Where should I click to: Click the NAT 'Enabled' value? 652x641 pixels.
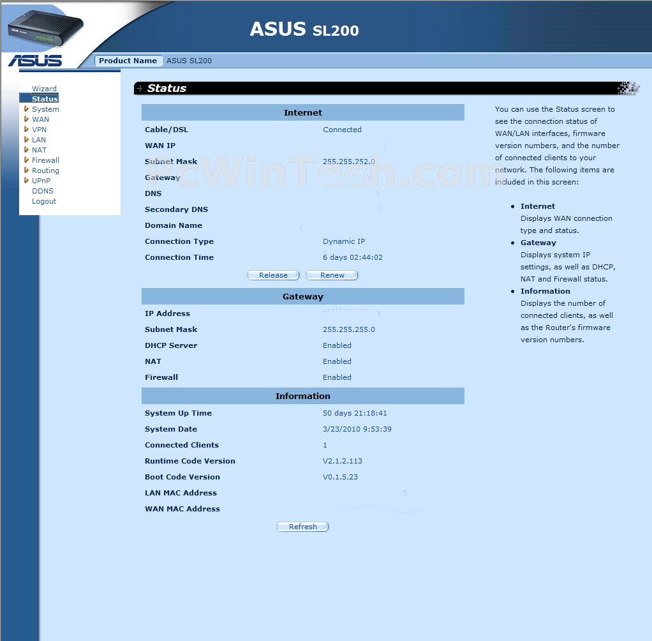tap(337, 361)
